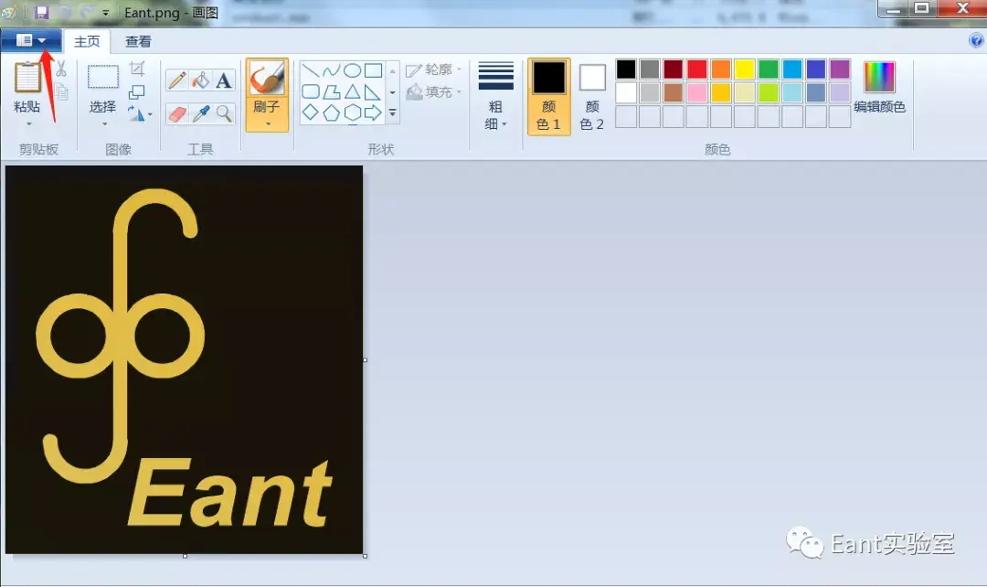Viewport: 987px width, 587px height.
Task: Click the Cut scissors icon
Action: pyautogui.click(x=60, y=68)
